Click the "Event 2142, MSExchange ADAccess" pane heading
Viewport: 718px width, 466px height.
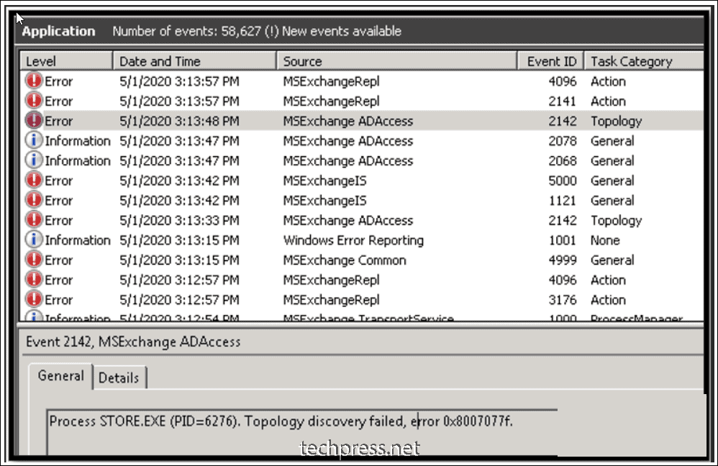coord(133,342)
